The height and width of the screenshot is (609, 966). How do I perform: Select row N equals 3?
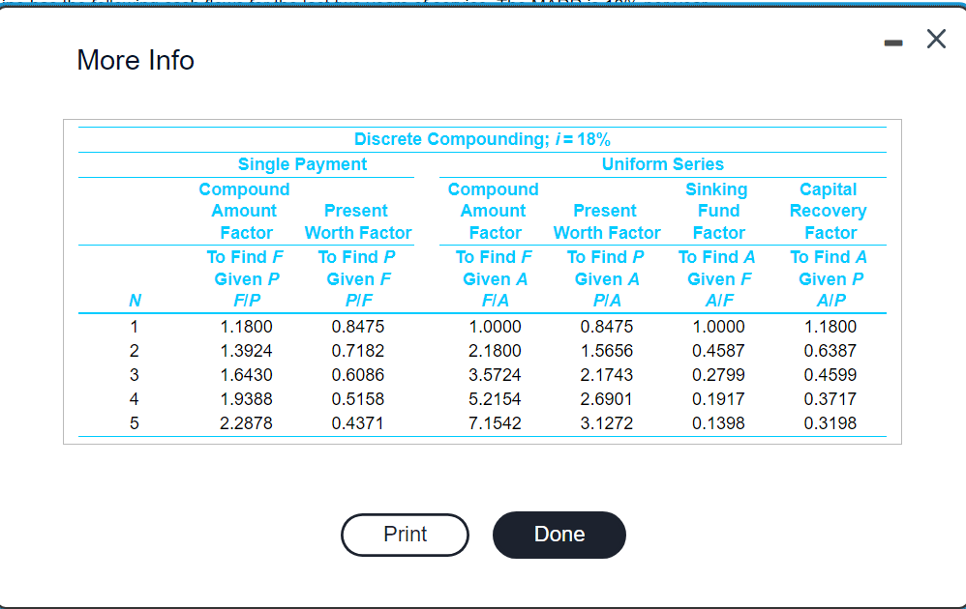[x=134, y=374]
